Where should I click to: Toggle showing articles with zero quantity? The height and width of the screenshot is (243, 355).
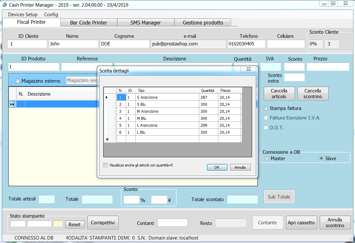(x=106, y=165)
